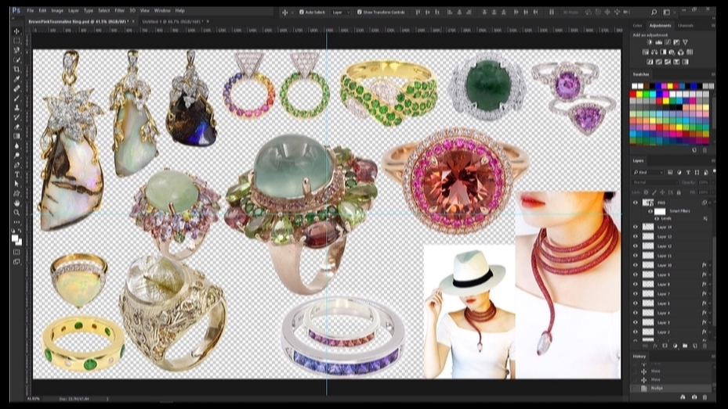728x409 pixels.
Task: Add a Brightness/Contrast adjustment
Action: coord(650,42)
